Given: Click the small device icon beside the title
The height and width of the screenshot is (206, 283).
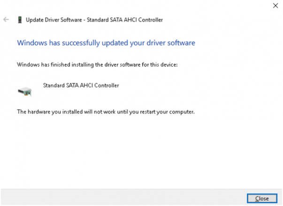Looking at the screenshot, I should click(19, 20).
